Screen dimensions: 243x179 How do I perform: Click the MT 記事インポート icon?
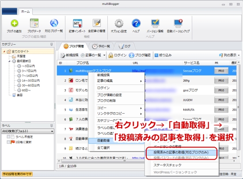coord(77,23)
